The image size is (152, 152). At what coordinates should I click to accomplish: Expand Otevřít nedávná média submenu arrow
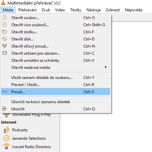(106, 67)
